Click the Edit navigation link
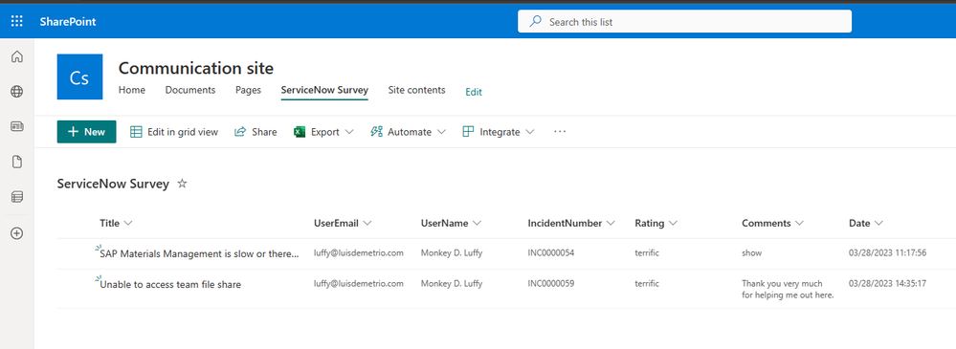 (474, 92)
